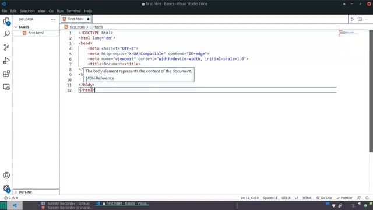Screen dimensions: 373x210
Task: Open the Go menu
Action: pos(51,11)
